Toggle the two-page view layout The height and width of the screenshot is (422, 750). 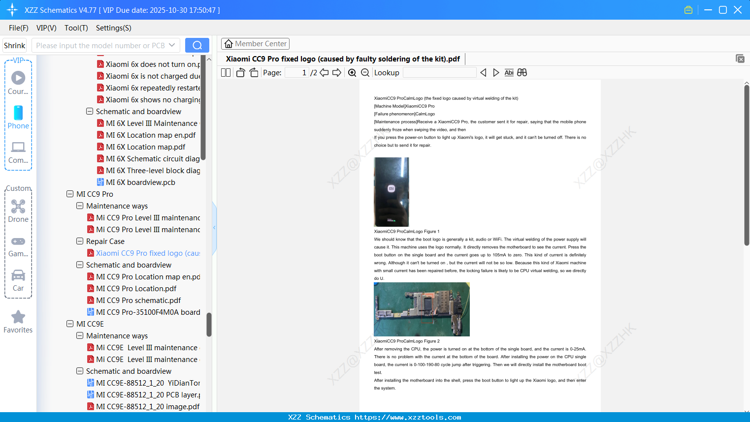pos(226,73)
